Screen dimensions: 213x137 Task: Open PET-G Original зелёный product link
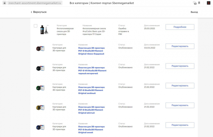91,90
